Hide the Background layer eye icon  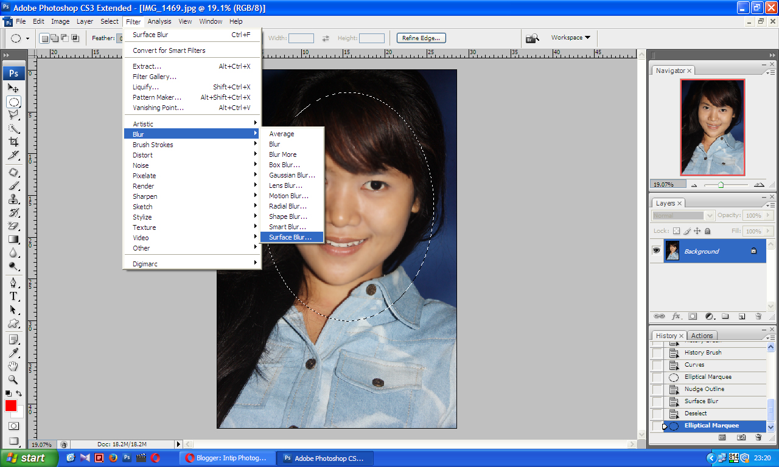pyautogui.click(x=657, y=251)
